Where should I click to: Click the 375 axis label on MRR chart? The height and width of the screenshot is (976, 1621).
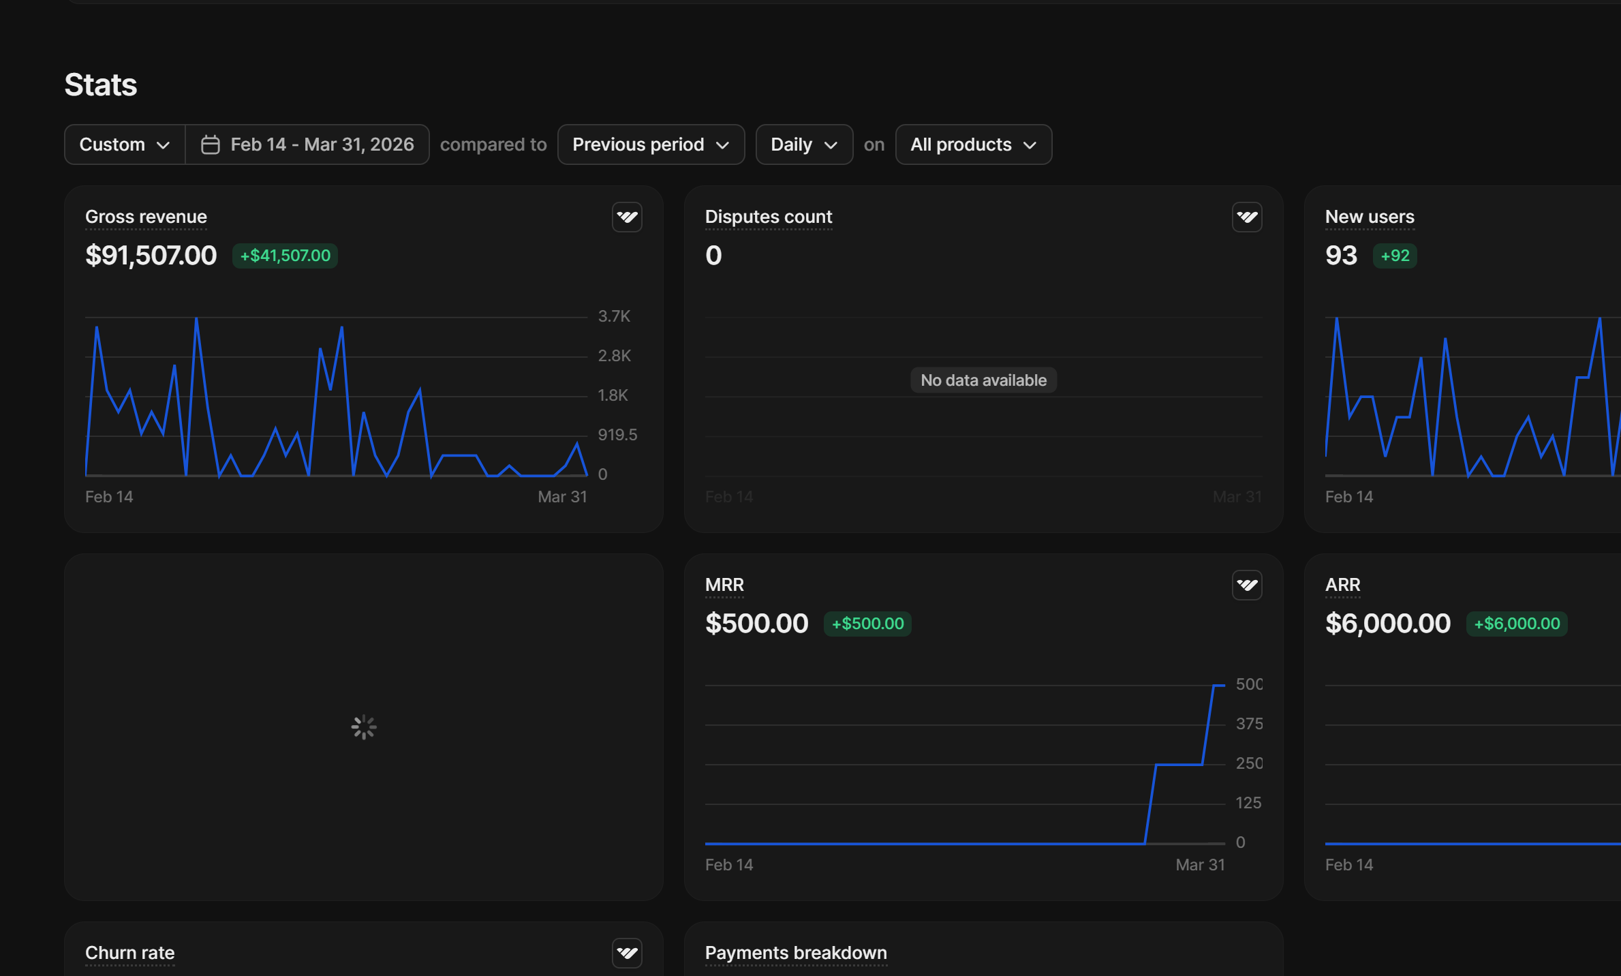point(1249,724)
